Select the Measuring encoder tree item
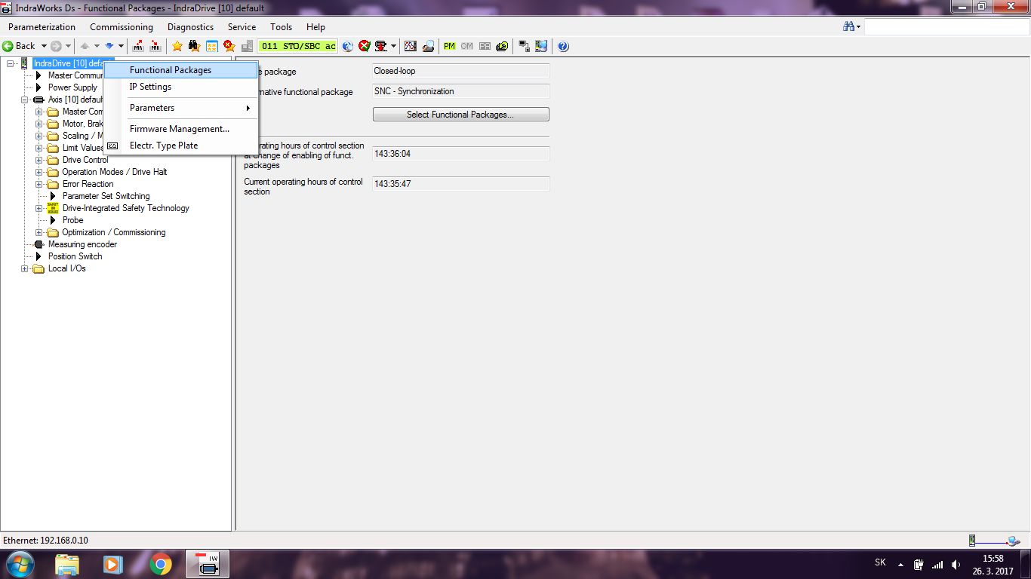This screenshot has height=579, width=1031. 82,244
